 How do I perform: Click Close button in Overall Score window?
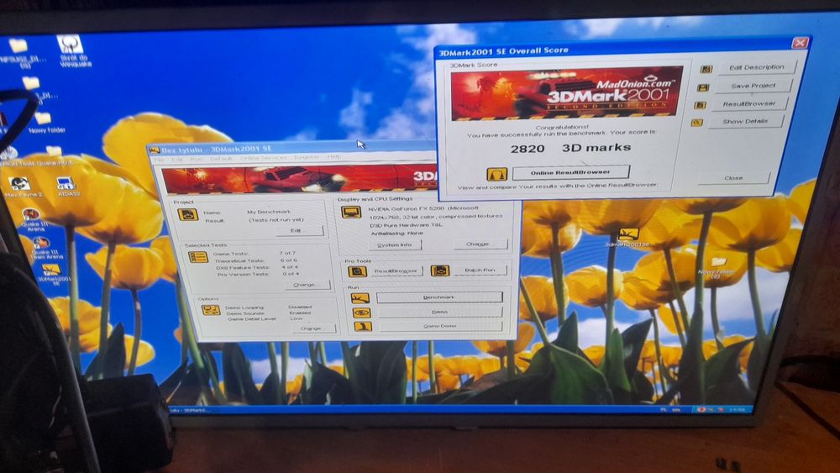[x=733, y=178]
